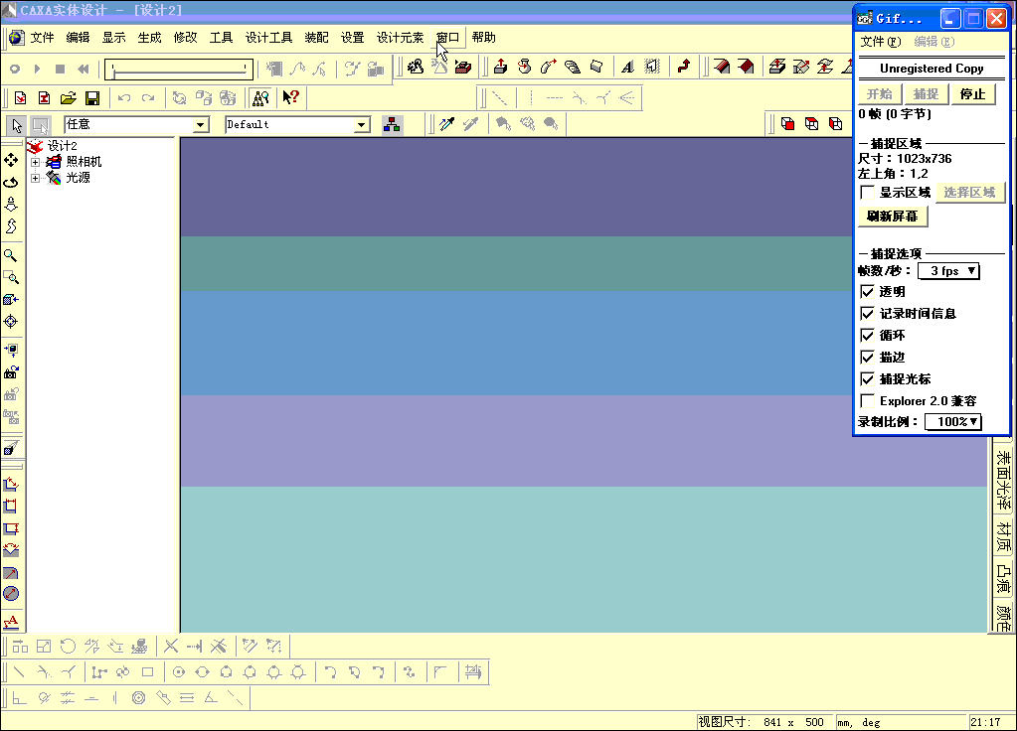Screen dimensions: 1017x731
Task: Click the Stop animation square button
Action: point(60,69)
